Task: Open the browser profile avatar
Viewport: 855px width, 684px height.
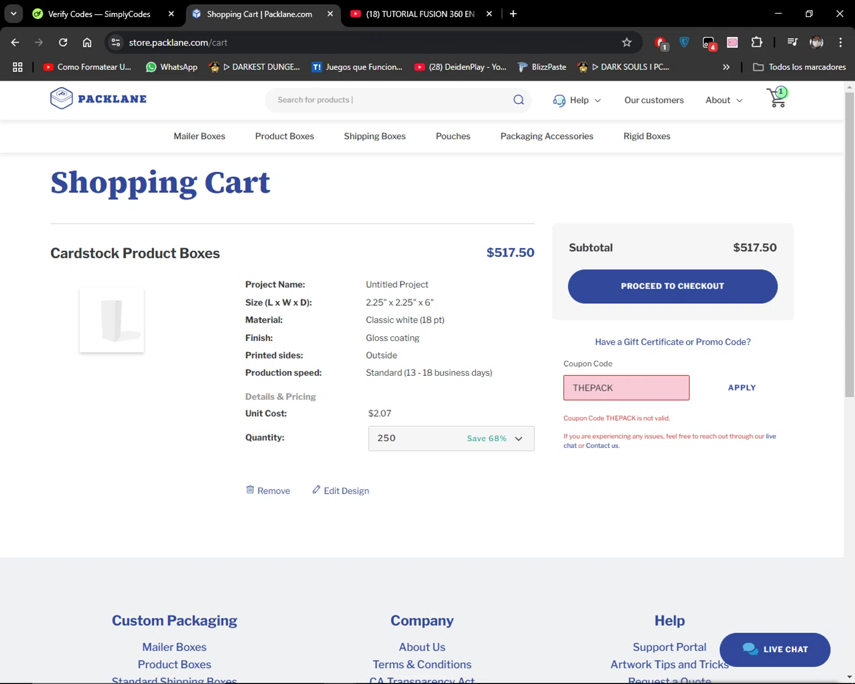Action: [x=816, y=42]
